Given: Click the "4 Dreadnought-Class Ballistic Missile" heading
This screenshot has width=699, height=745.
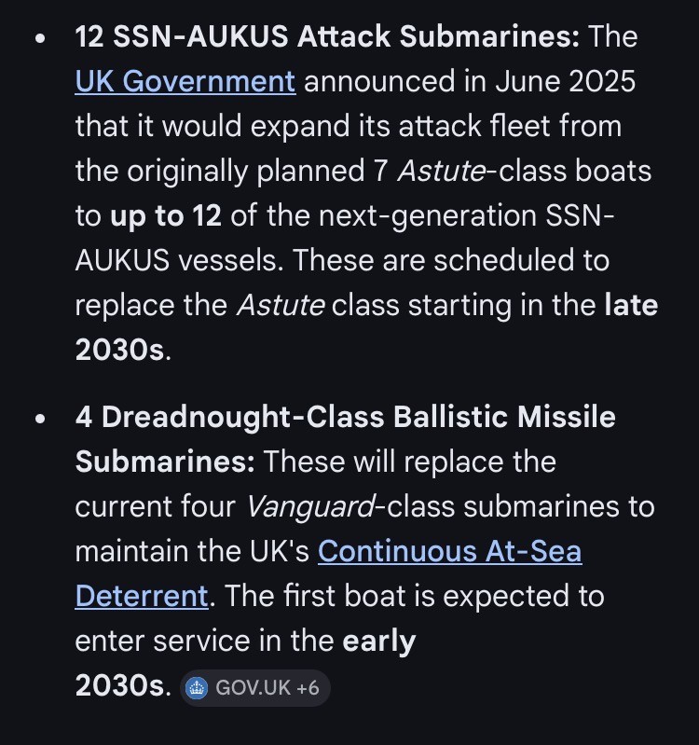Looking at the screenshot, I should click(x=346, y=417).
